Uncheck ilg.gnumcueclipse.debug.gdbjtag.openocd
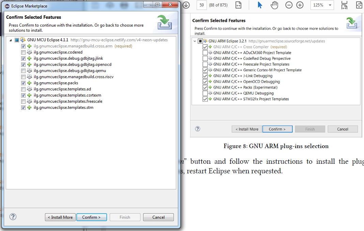The width and height of the screenshot is (364, 231). click(x=23, y=64)
